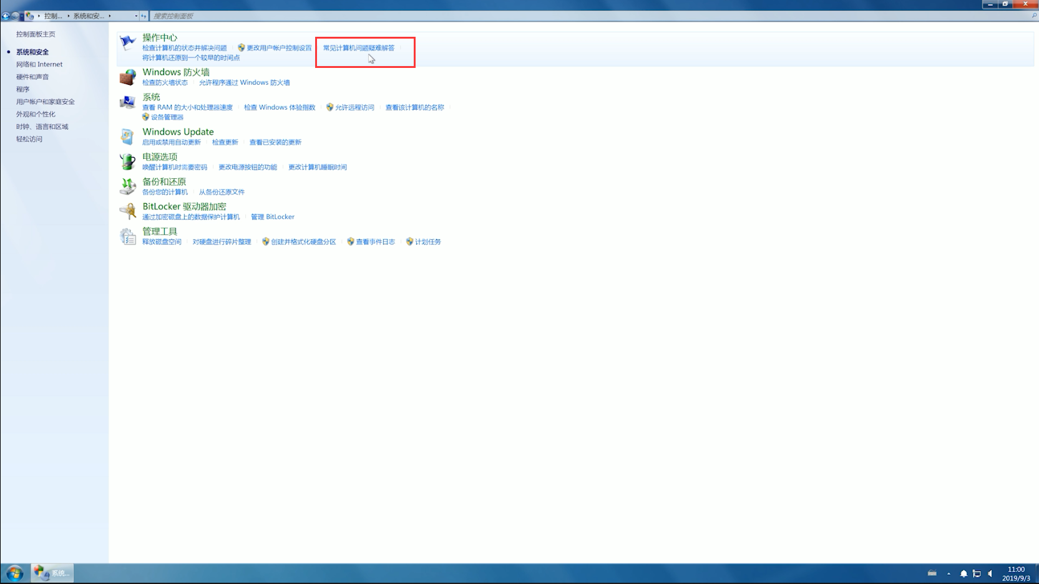Click 对硬盘进行碎片整理 link
This screenshot has height=584, width=1039.
pyautogui.click(x=222, y=242)
